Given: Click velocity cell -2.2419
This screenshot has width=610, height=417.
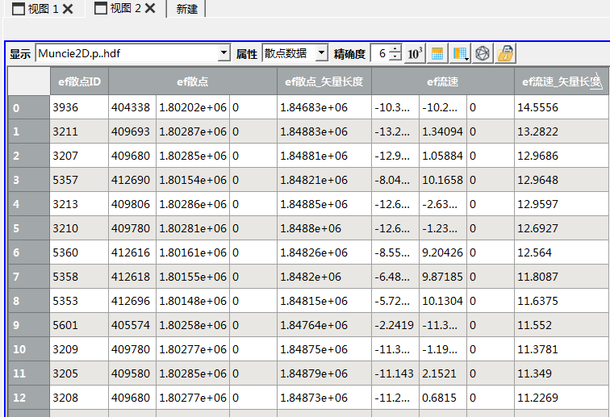Looking at the screenshot, I should (x=395, y=325).
